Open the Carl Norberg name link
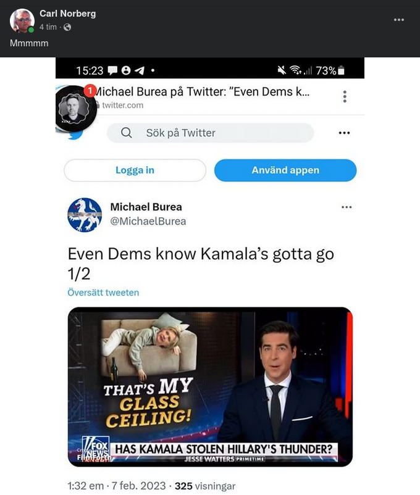Image resolution: width=420 pixels, height=495 pixels. pyautogui.click(x=67, y=14)
